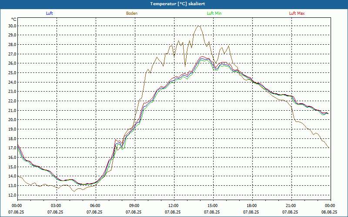Screen dimensions: 348x217
Task: Click the '15,0' y-axis value
Action: [x=13, y=167]
